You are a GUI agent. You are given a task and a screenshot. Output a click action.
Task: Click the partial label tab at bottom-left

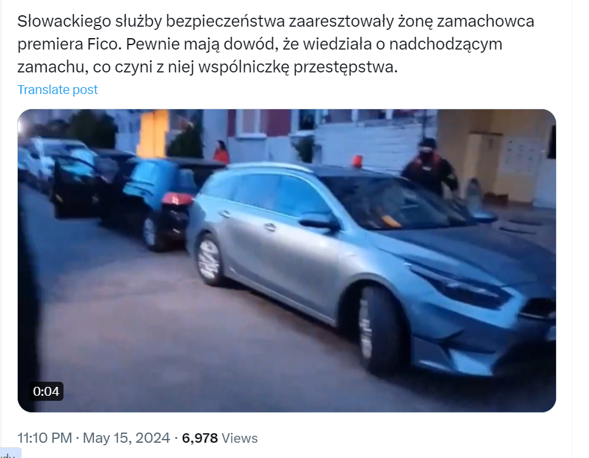pos(10,453)
